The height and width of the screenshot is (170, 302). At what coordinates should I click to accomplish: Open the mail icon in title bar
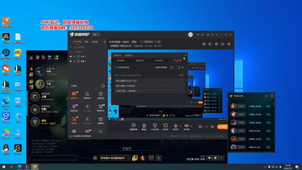point(198,35)
